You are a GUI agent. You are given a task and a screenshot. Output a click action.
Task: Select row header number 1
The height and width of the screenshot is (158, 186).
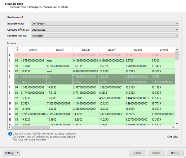pos(11,55)
